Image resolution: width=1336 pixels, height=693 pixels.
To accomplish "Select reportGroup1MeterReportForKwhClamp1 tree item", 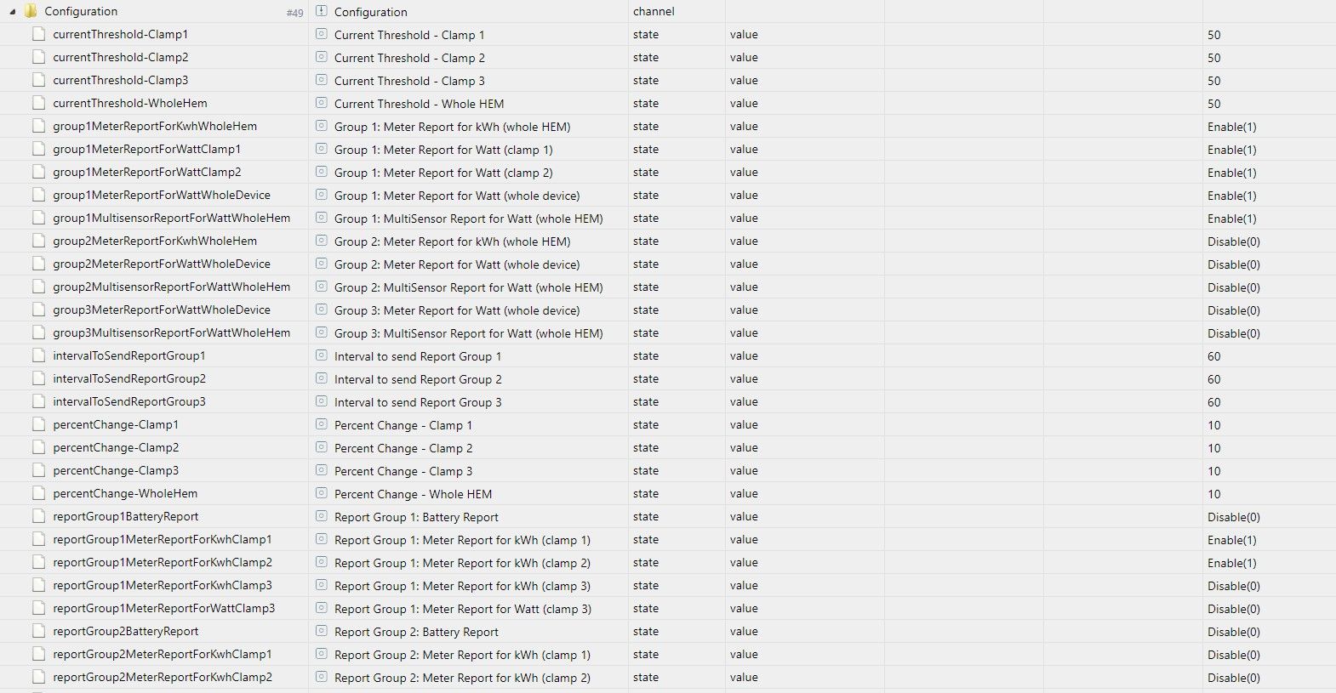I will [163, 539].
